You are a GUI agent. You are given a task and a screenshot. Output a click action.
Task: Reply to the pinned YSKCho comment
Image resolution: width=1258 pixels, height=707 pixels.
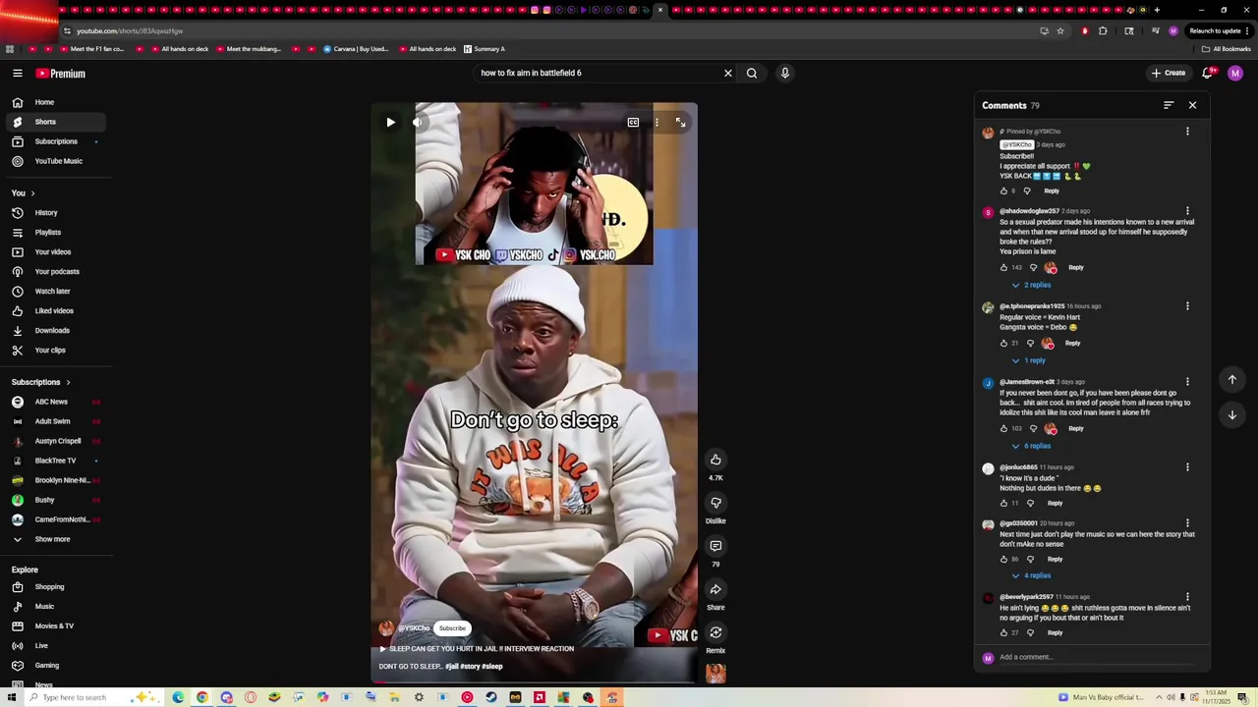coord(1052,190)
